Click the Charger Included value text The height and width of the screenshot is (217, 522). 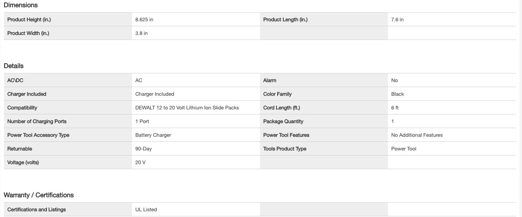point(155,94)
